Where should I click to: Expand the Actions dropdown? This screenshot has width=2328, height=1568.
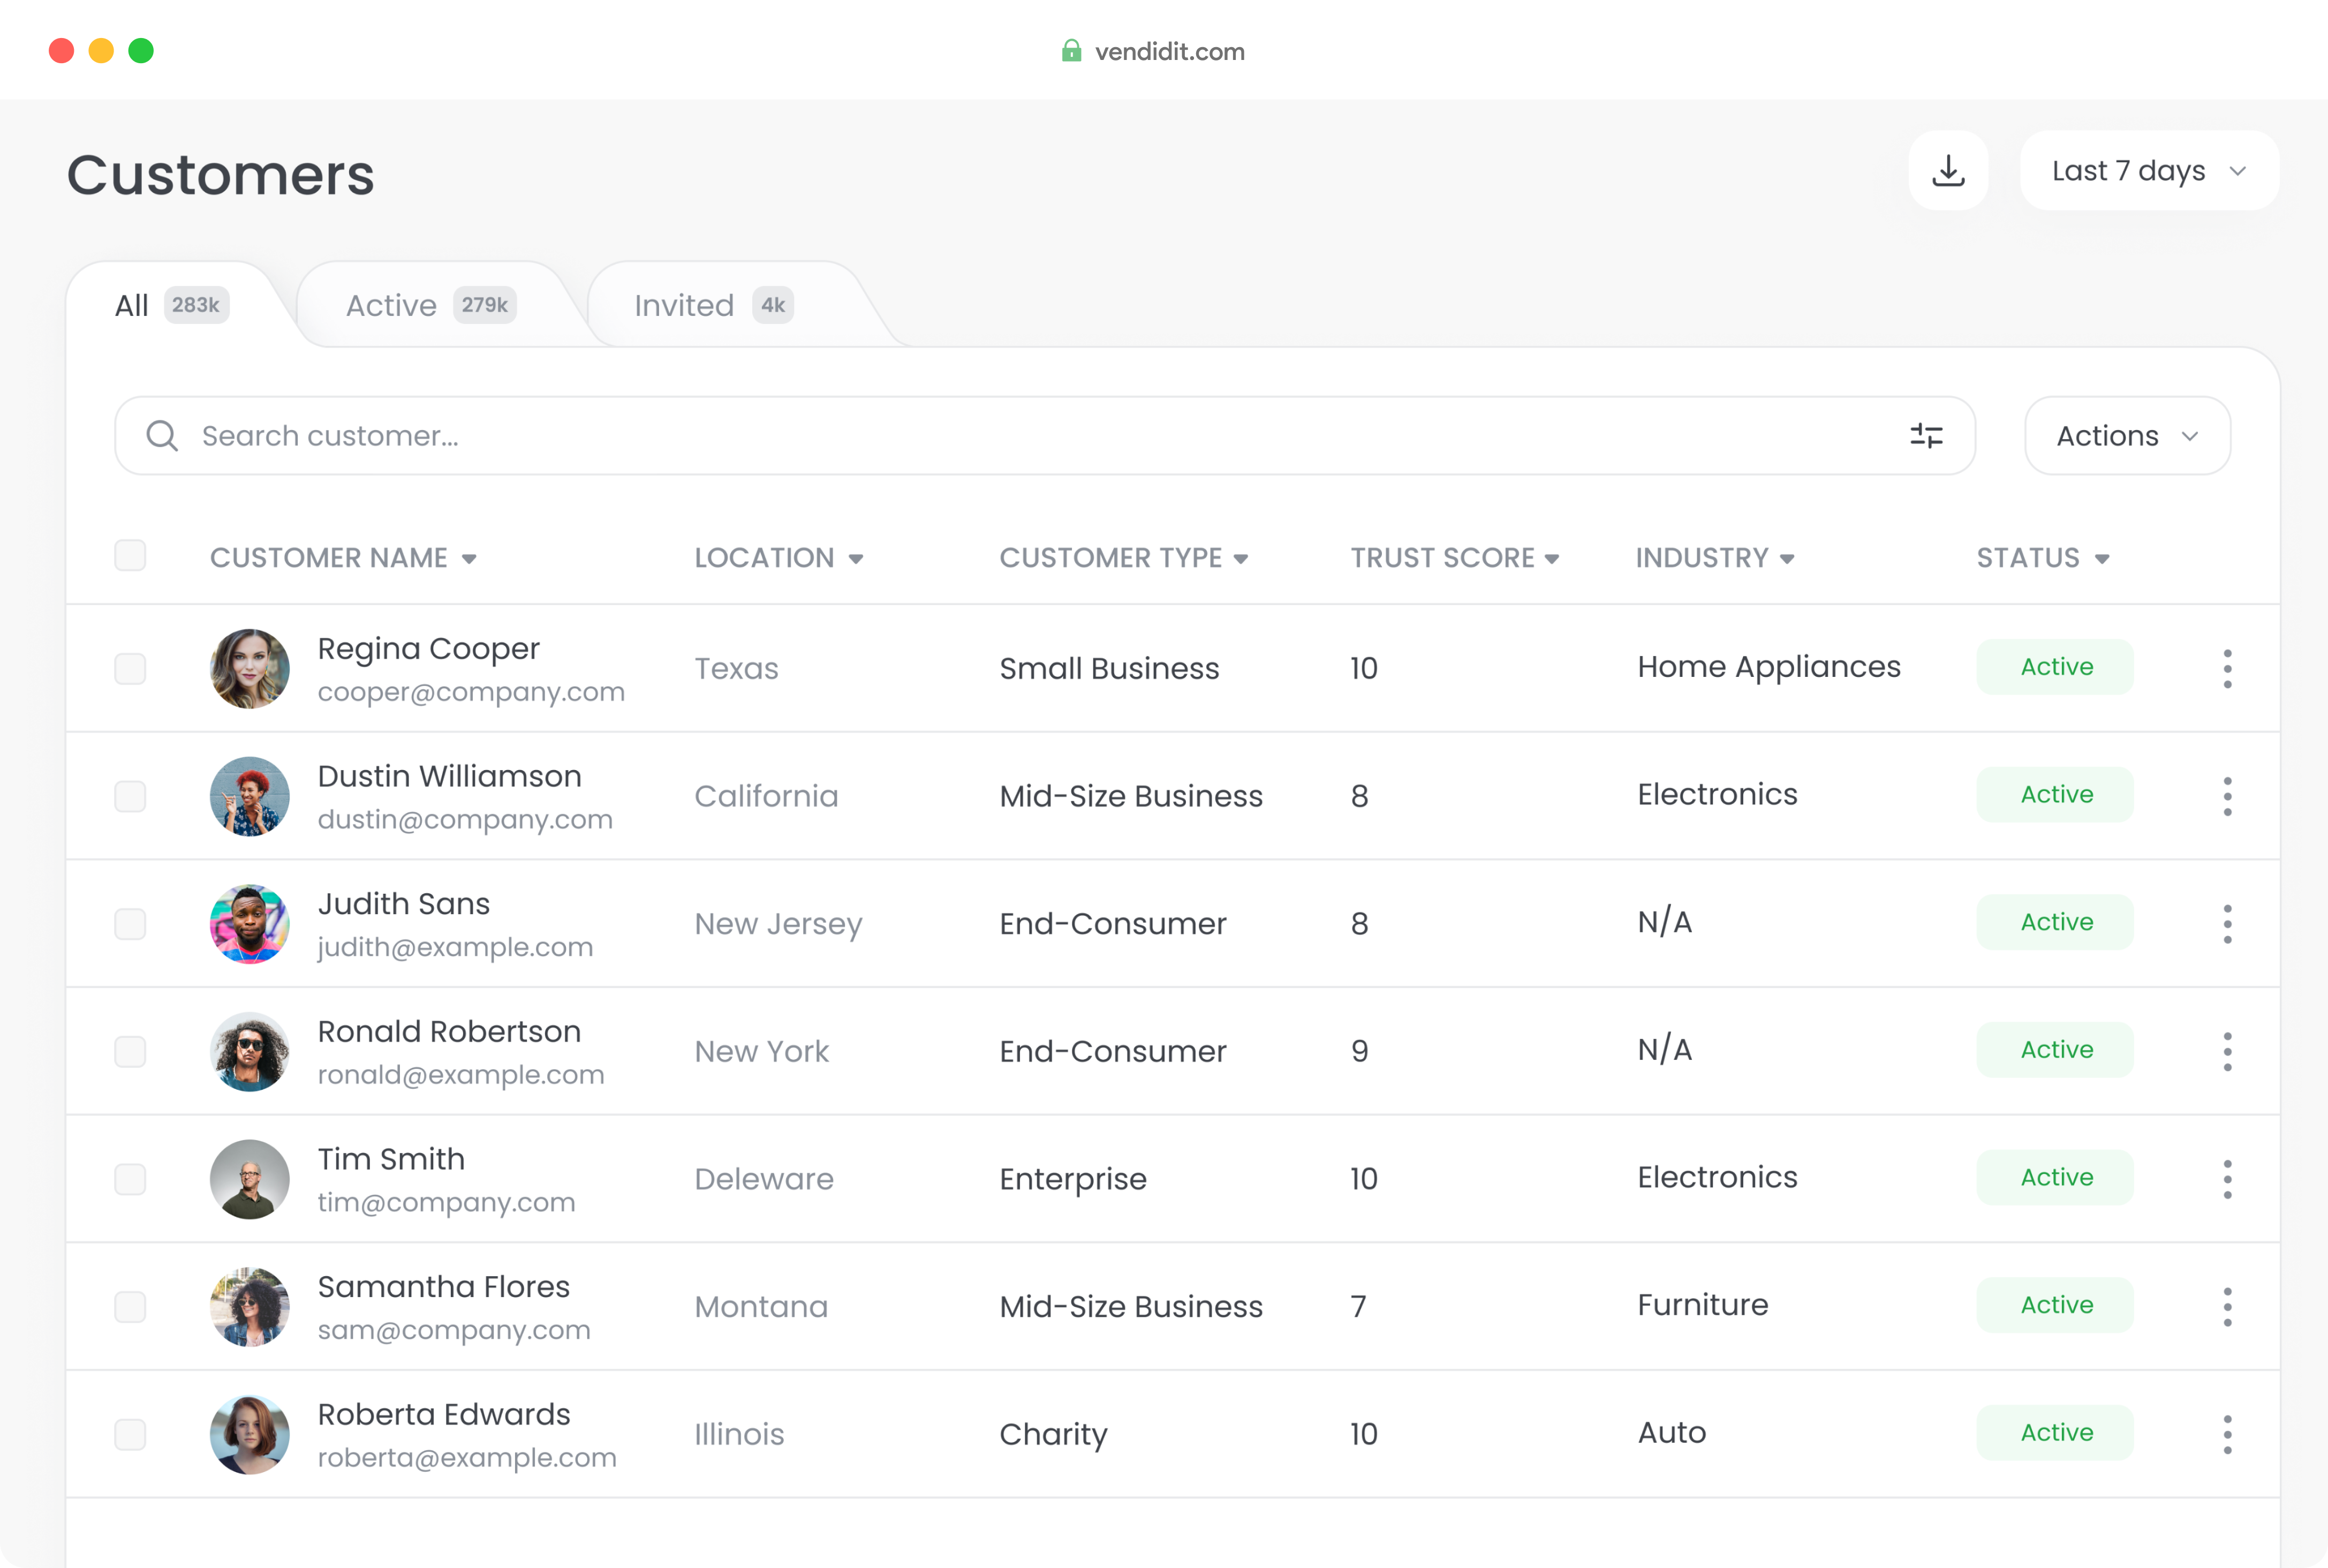click(x=2126, y=436)
